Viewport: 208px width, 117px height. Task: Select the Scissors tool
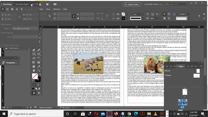[x=34, y=58]
